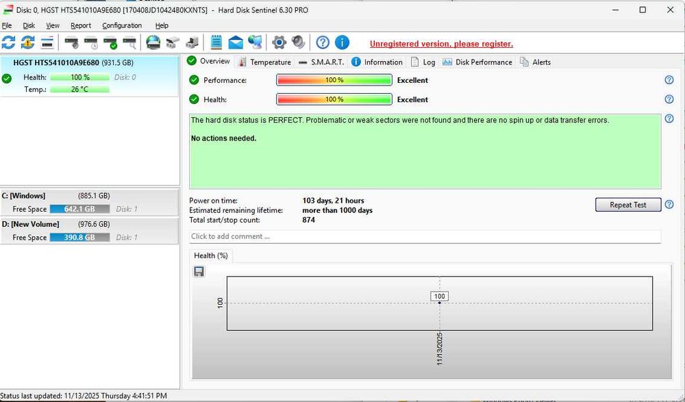Click the blue envelope email icon
Image resolution: width=685 pixels, height=402 pixels.
[x=236, y=43]
